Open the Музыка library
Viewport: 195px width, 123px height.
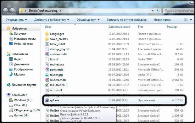pyautogui.click(x=19, y=74)
